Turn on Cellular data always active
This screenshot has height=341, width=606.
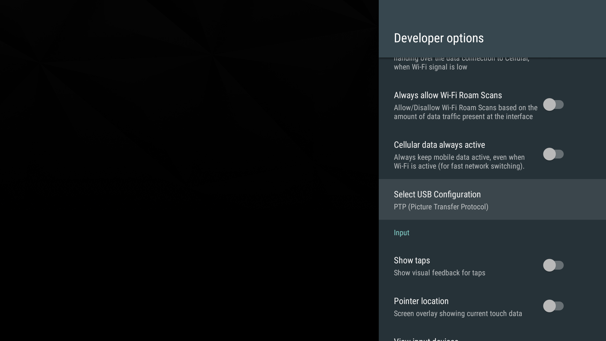point(553,154)
